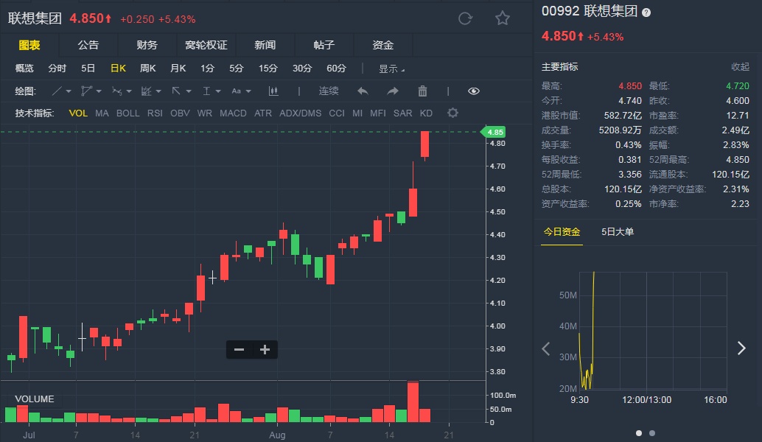Switch to the 财务 tab
762x442 pixels.
(147, 45)
